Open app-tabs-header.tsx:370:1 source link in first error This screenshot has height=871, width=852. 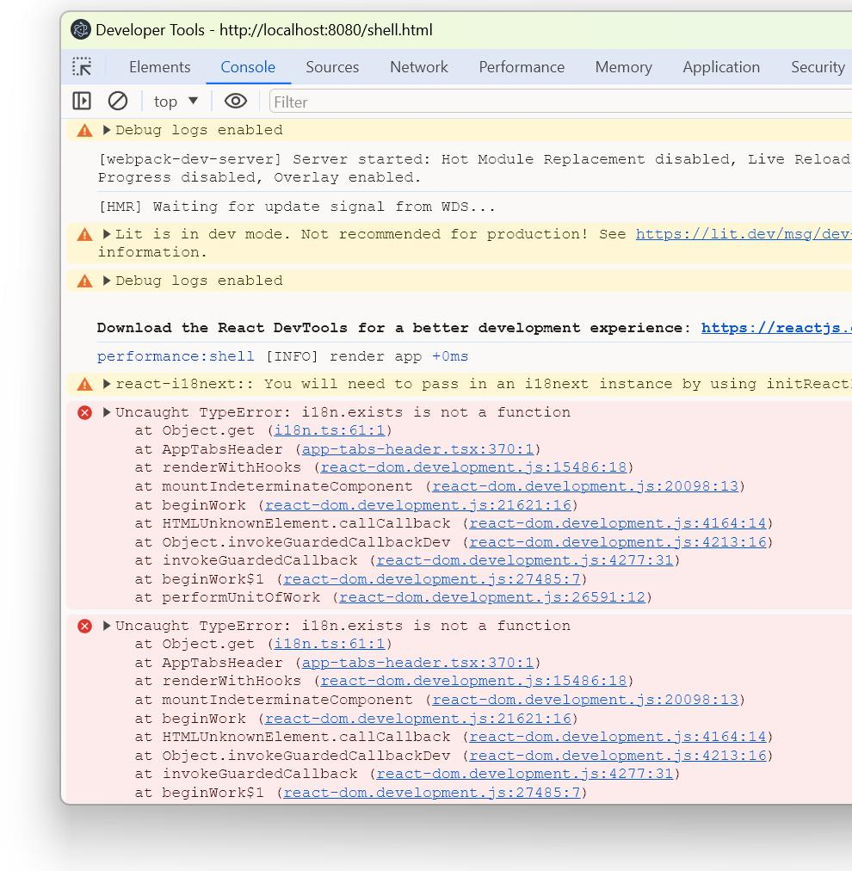click(417, 449)
